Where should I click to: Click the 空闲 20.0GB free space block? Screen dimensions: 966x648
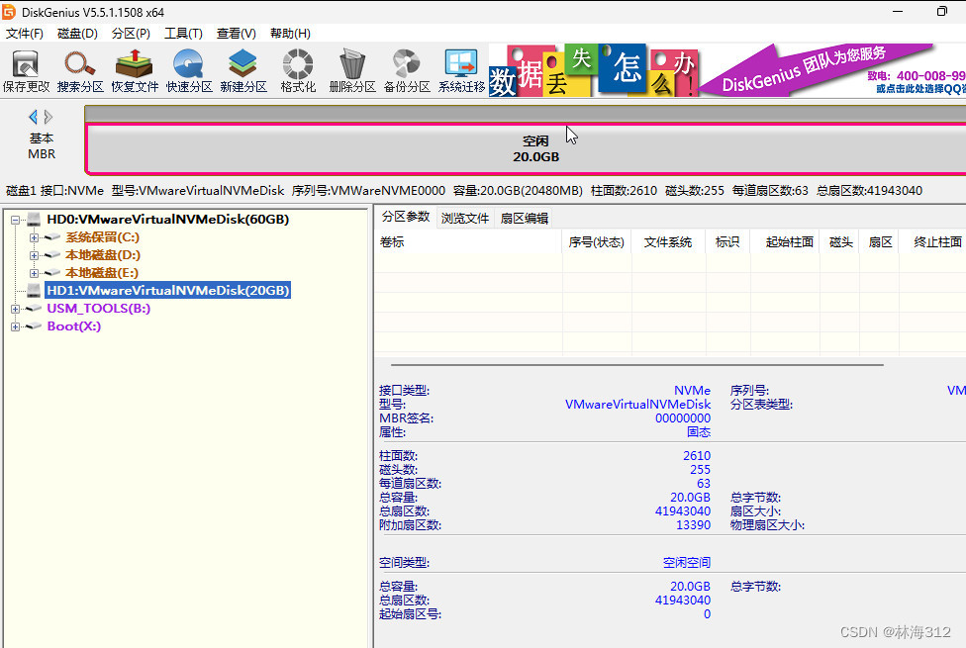pos(526,149)
